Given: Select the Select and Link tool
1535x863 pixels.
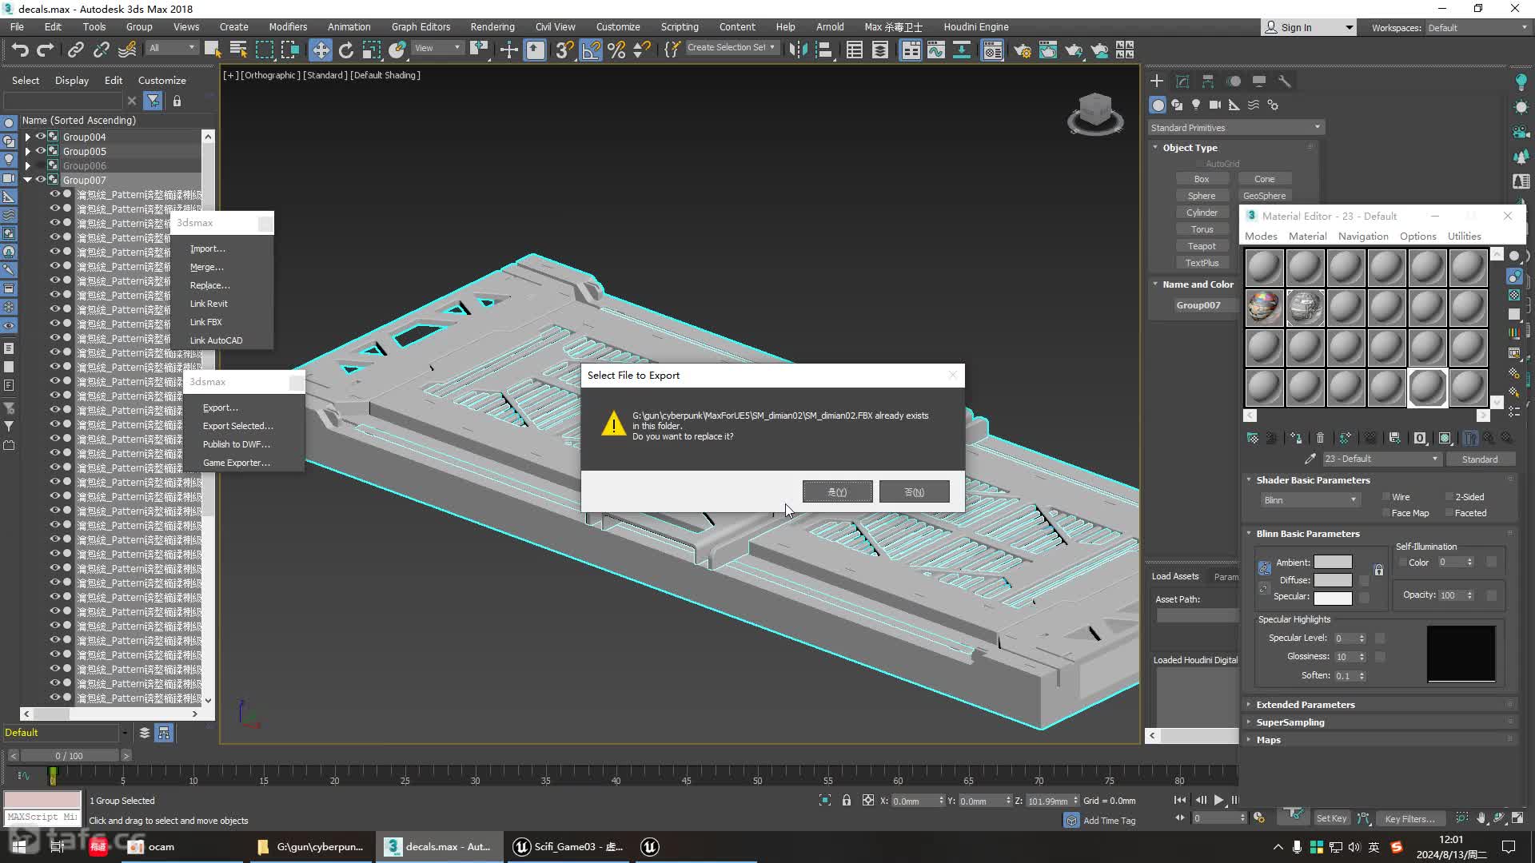Looking at the screenshot, I should click(75, 50).
